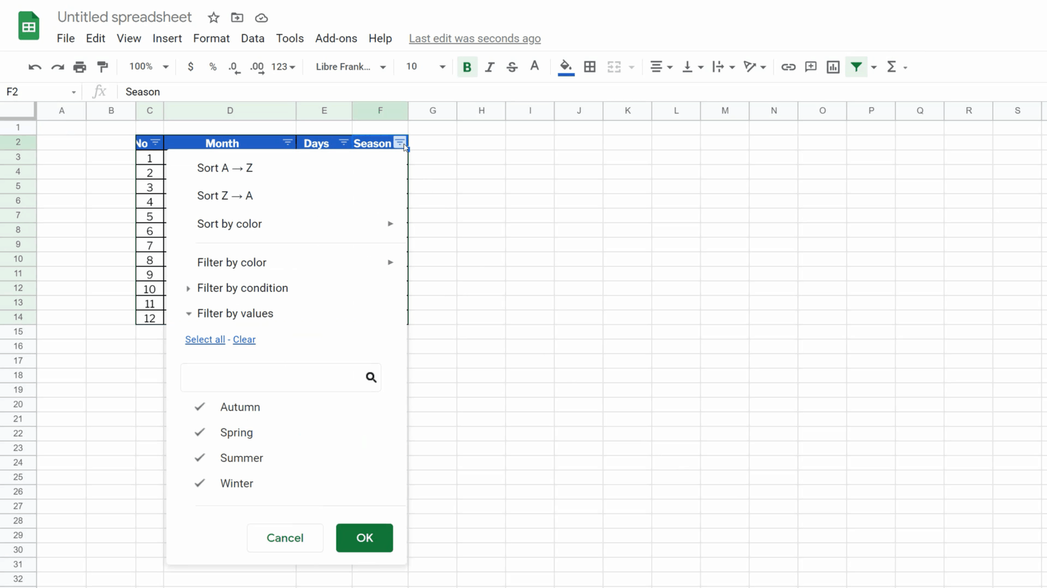Uncheck the Winter filter value
This screenshot has height=588, width=1047.
click(x=199, y=483)
